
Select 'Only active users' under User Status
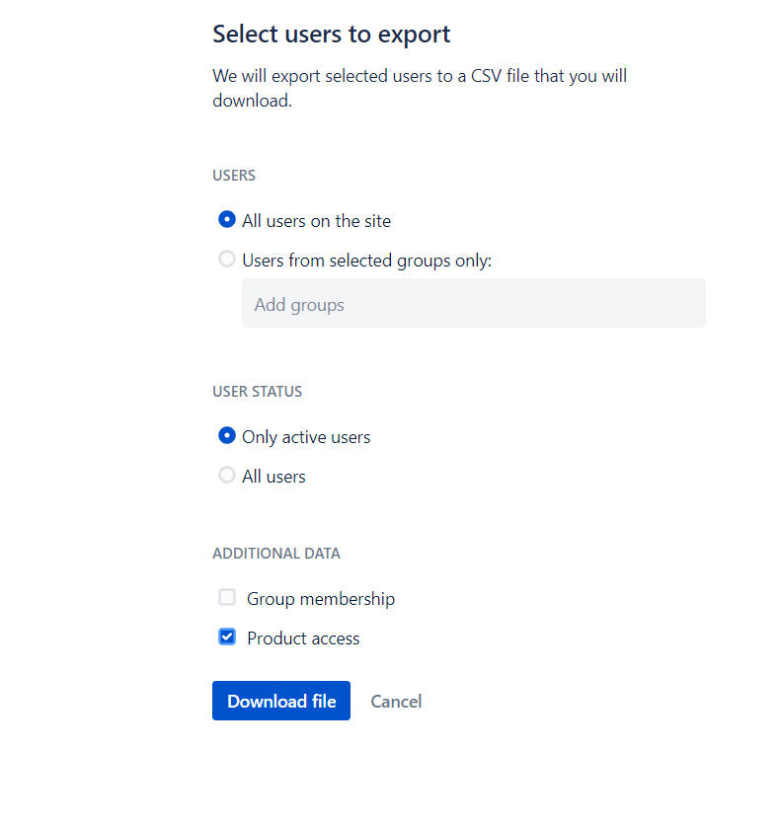227,435
